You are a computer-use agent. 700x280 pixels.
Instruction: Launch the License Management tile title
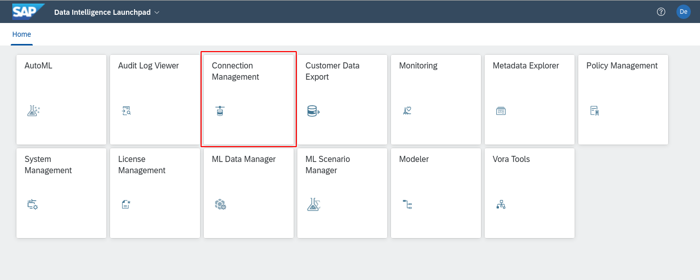(x=142, y=165)
